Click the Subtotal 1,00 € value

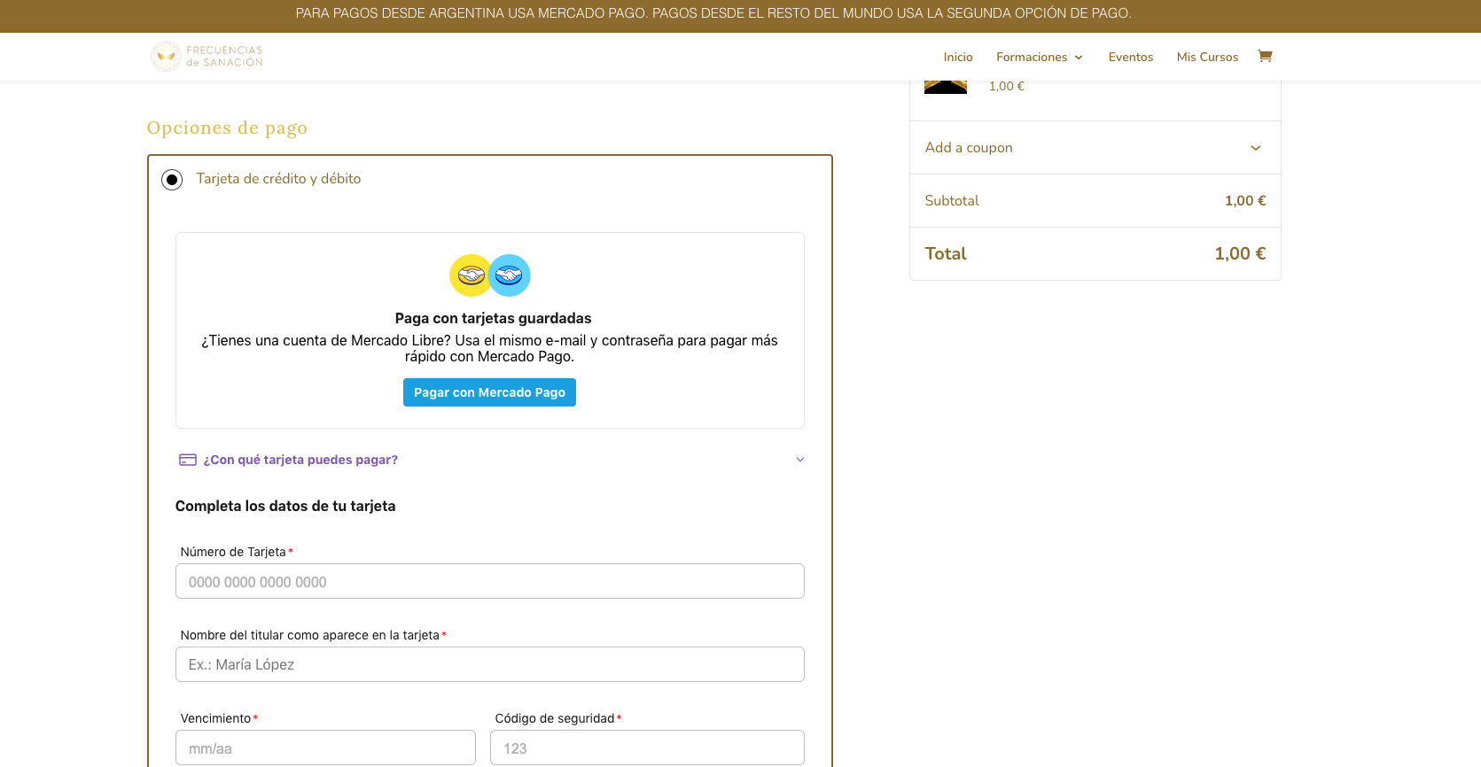tap(1245, 201)
